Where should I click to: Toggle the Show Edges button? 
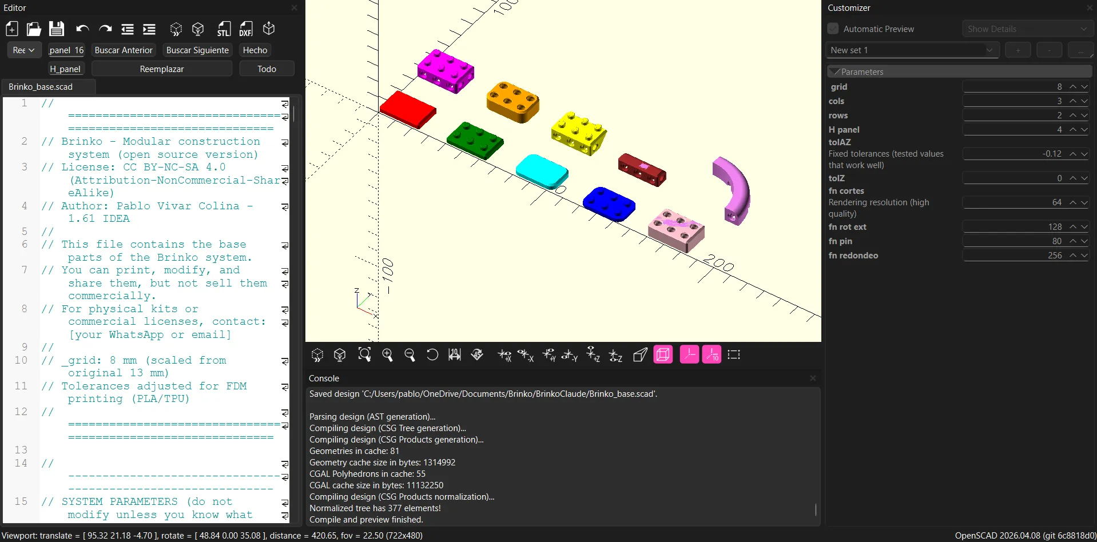click(734, 355)
